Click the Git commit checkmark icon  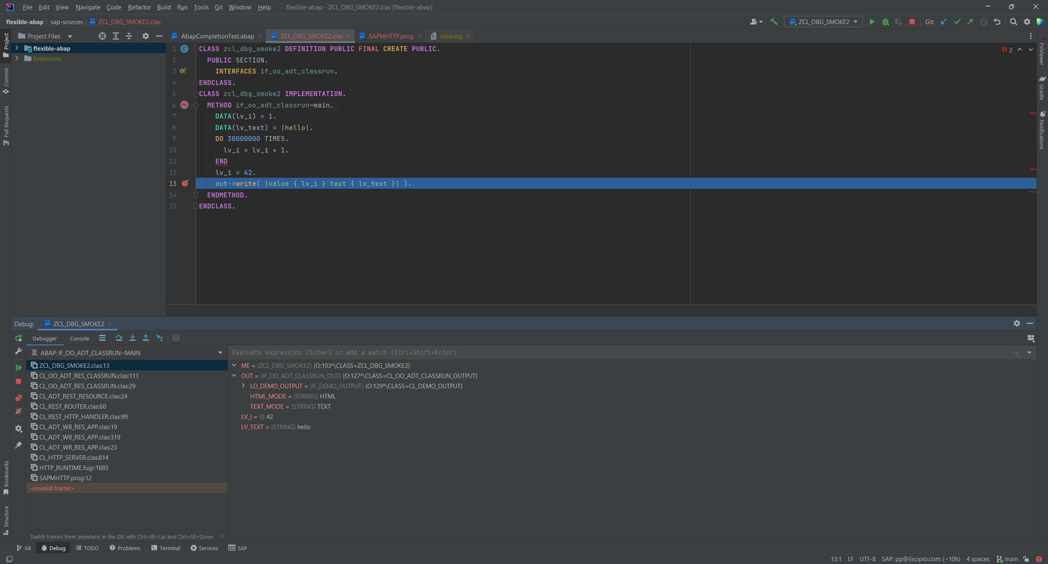957,22
